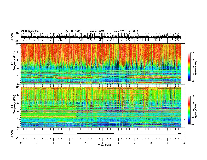Click the "4" kHz tick on ch.2 spectrogram
Image resolution: width=207 pixels, height=160 pixels.
pos(18,111)
